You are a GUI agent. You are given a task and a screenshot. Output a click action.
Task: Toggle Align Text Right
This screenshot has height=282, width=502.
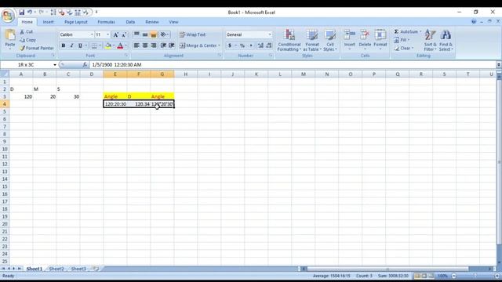[x=154, y=45]
